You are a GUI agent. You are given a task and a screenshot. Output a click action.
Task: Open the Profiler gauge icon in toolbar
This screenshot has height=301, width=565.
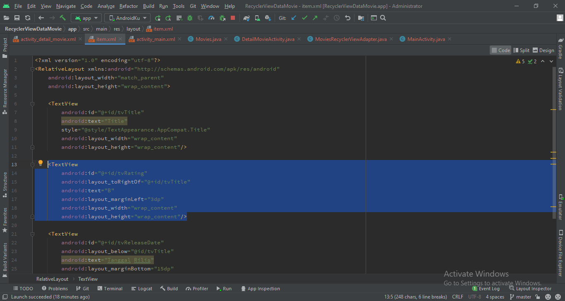point(211,18)
